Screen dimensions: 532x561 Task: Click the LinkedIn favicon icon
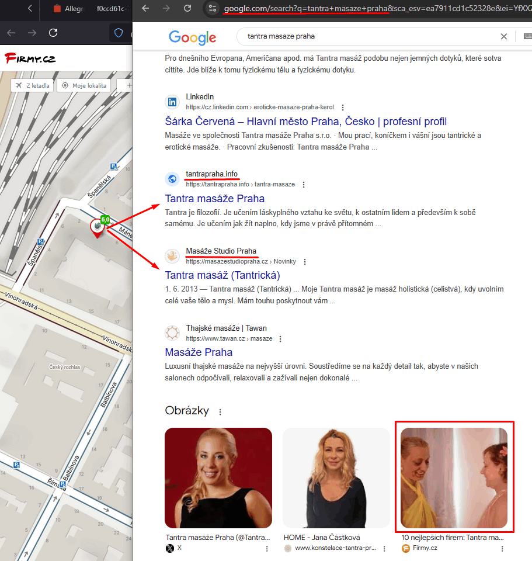pyautogui.click(x=172, y=102)
